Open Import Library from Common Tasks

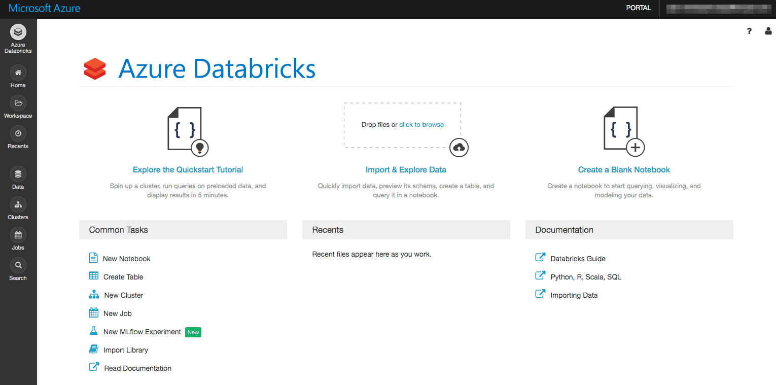[x=125, y=349]
